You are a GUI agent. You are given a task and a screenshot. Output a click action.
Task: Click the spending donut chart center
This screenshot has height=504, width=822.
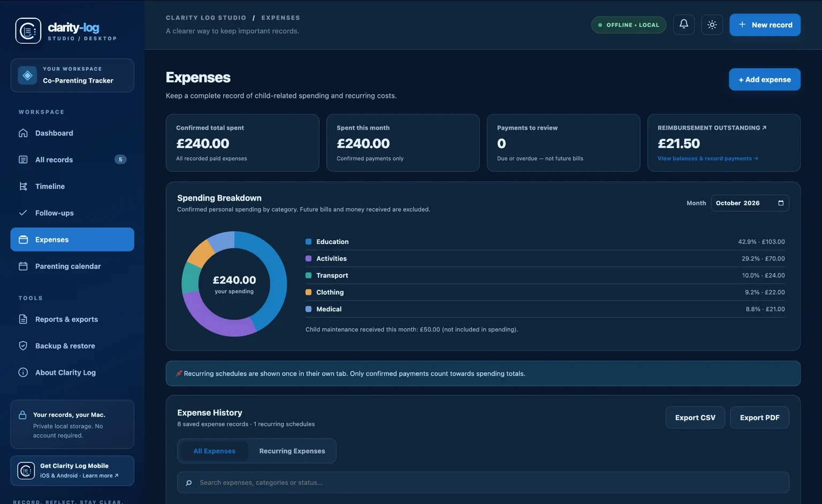tap(234, 284)
